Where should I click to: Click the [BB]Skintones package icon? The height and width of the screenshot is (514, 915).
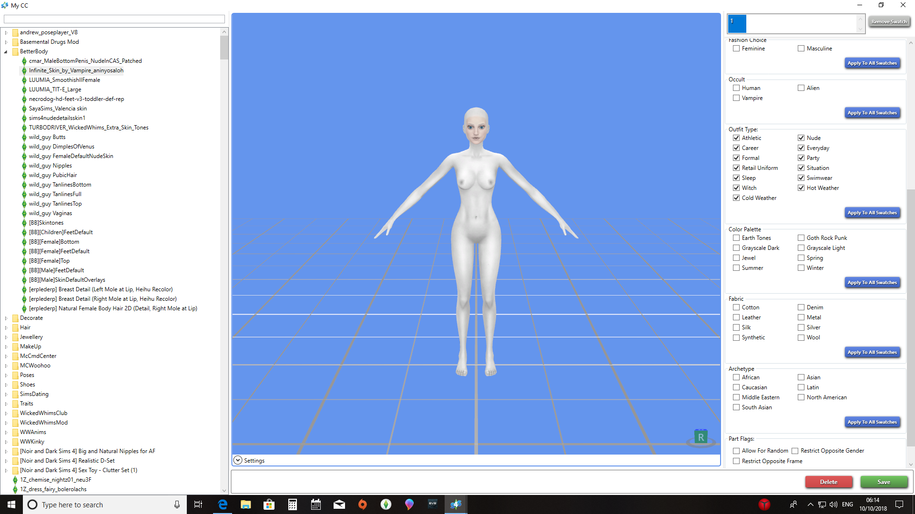24,223
